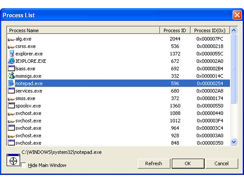Click the crosshair window finder tool icon
Viewport: 244px width, 183px height.
tap(13, 160)
